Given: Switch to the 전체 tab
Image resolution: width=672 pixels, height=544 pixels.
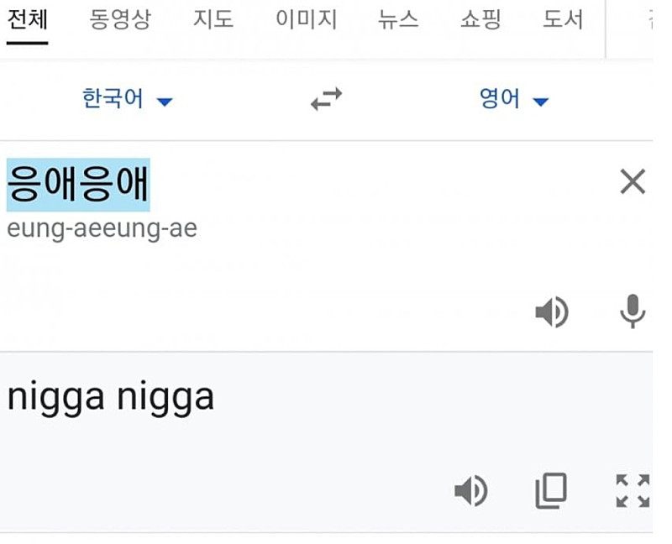Looking at the screenshot, I should pos(25,20).
